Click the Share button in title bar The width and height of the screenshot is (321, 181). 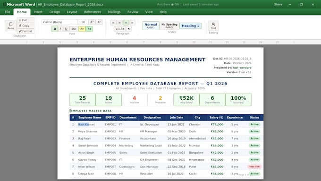click(x=278, y=4)
